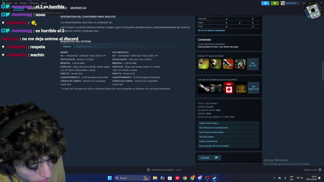The height and width of the screenshot is (182, 324).
Task: Open Leer noticias relacionadas
Action: point(229,132)
